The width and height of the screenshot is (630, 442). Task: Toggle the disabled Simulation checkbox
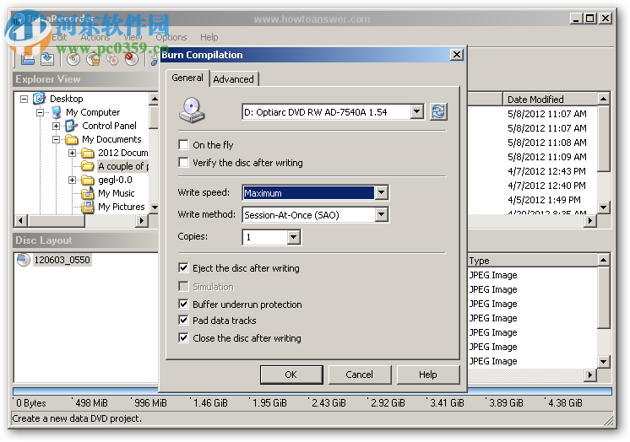(183, 286)
